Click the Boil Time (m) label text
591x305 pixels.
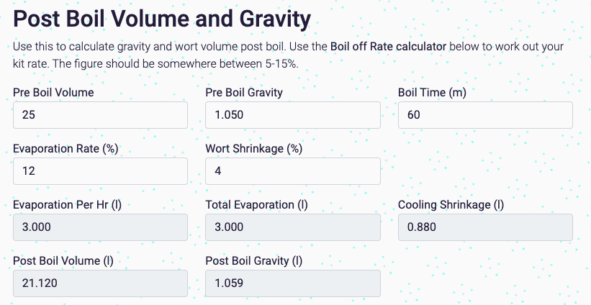click(433, 92)
